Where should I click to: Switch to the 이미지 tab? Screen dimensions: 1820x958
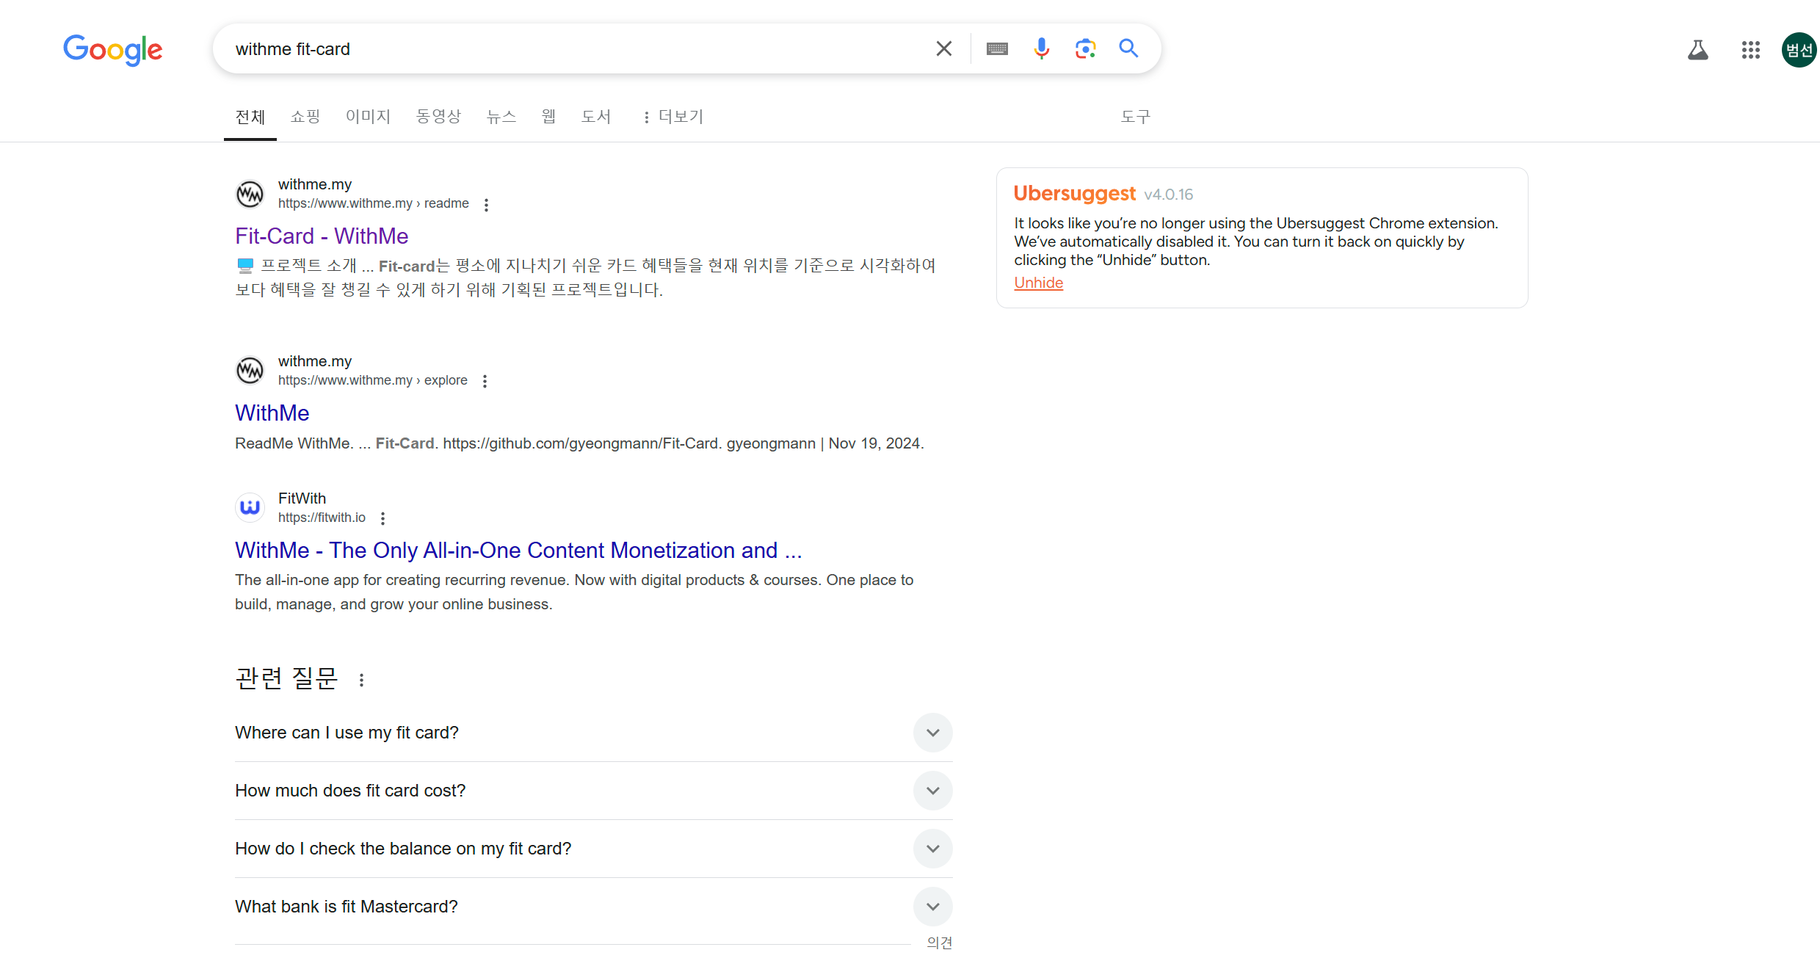(368, 117)
